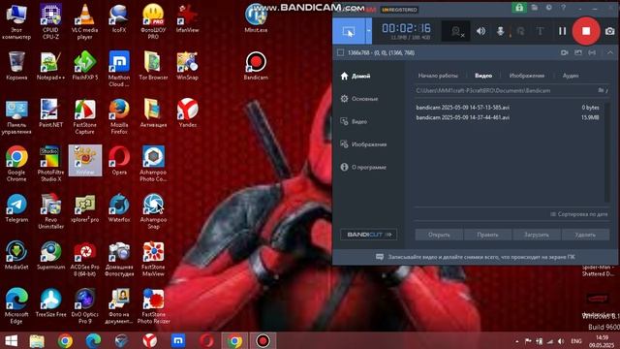Check the 1366x768 region checkbox
The image size is (620, 349).
pos(340,52)
